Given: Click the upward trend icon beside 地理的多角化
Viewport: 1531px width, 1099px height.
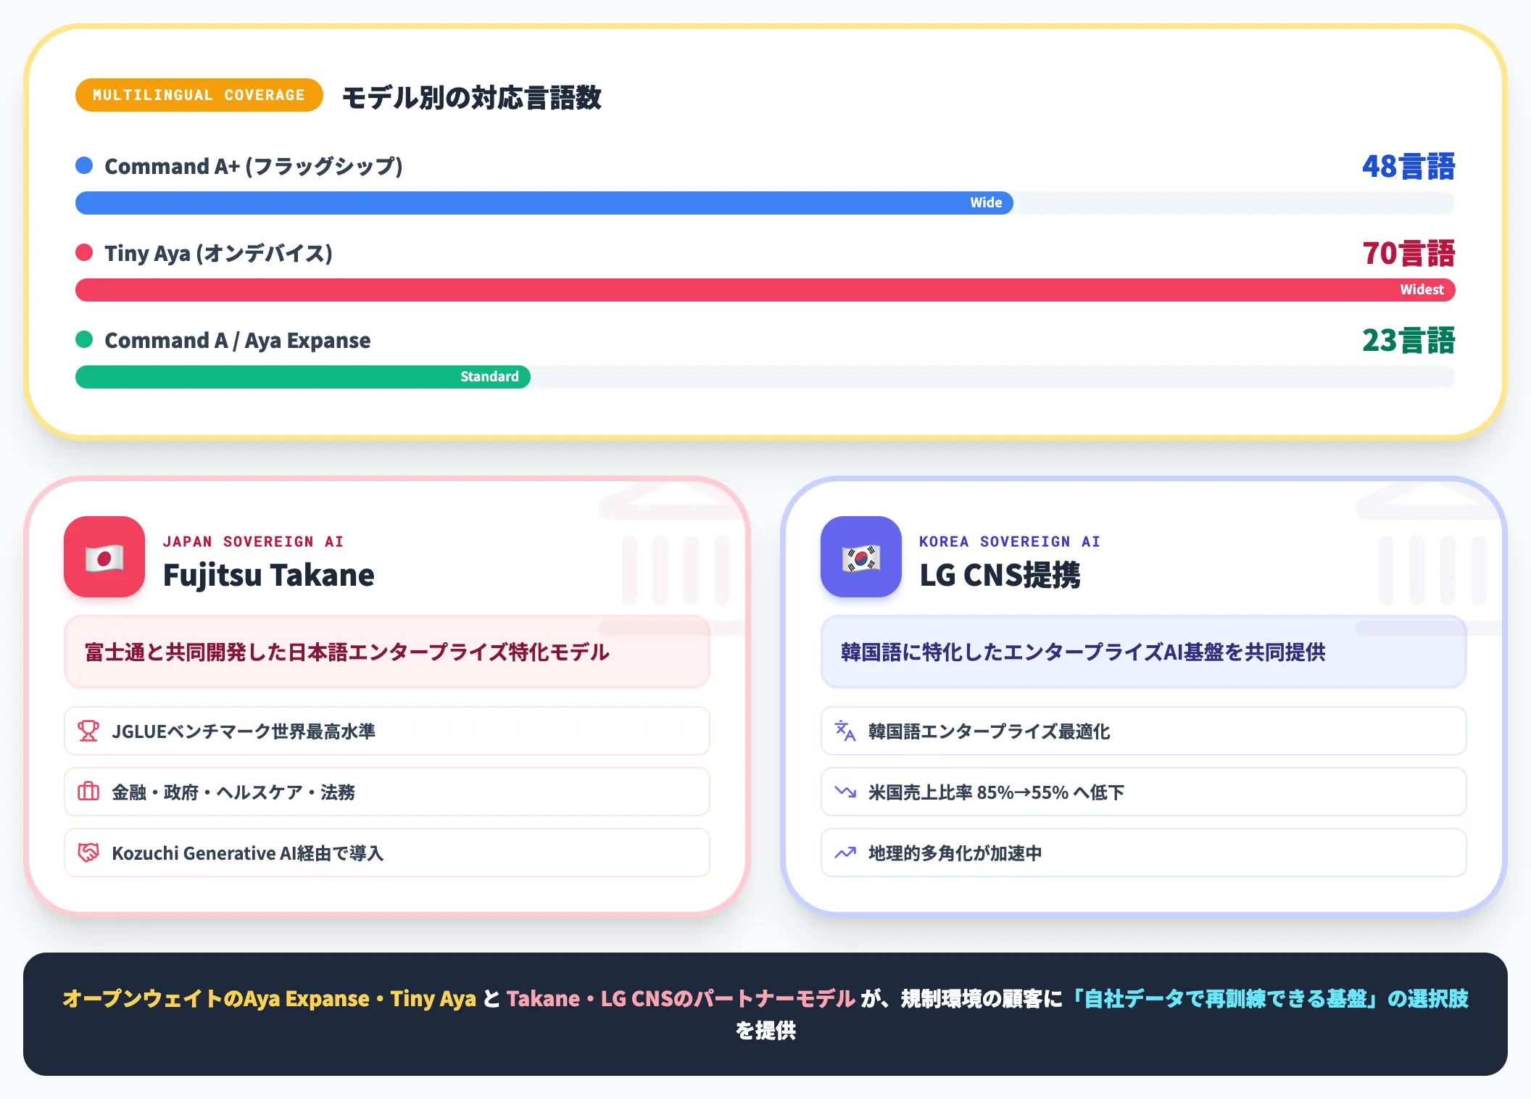Looking at the screenshot, I should [x=845, y=853].
